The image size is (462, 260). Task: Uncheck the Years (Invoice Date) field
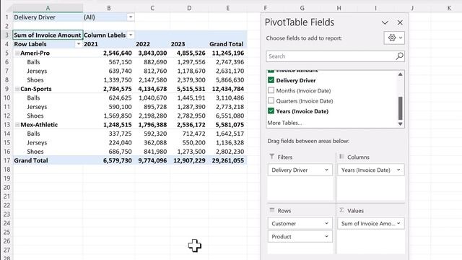coord(271,111)
